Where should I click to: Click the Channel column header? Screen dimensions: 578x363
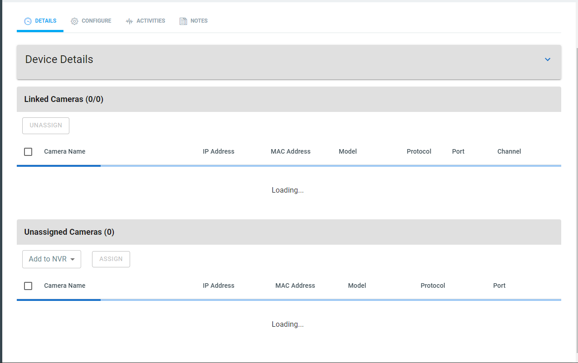(x=509, y=151)
